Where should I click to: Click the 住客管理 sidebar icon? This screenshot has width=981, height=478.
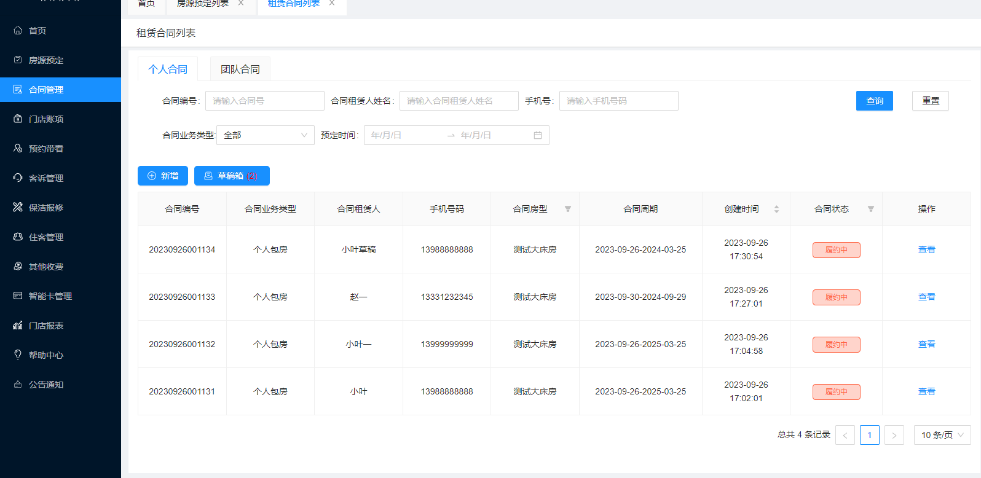pyautogui.click(x=18, y=237)
